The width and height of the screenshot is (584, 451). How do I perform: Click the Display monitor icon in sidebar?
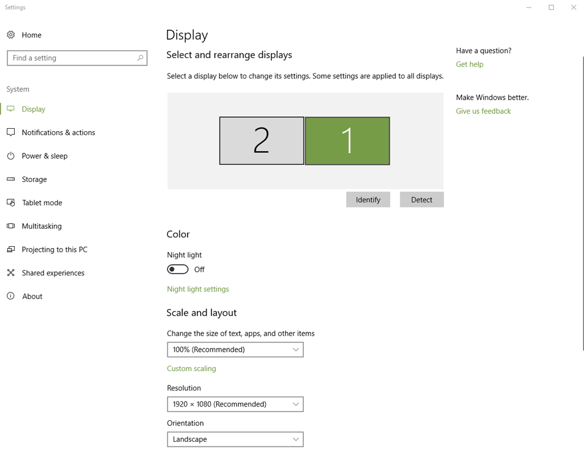click(x=11, y=109)
